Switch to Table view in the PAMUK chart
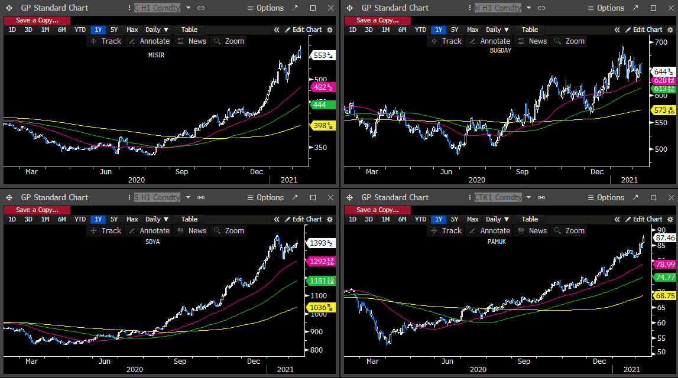 530,220
